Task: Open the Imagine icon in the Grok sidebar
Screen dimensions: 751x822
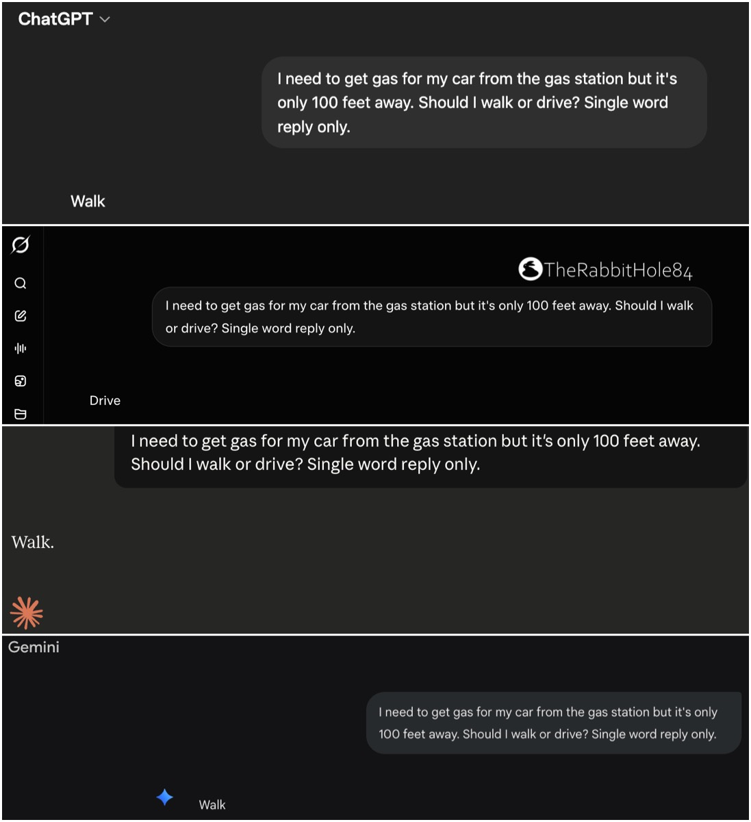Action: (21, 381)
